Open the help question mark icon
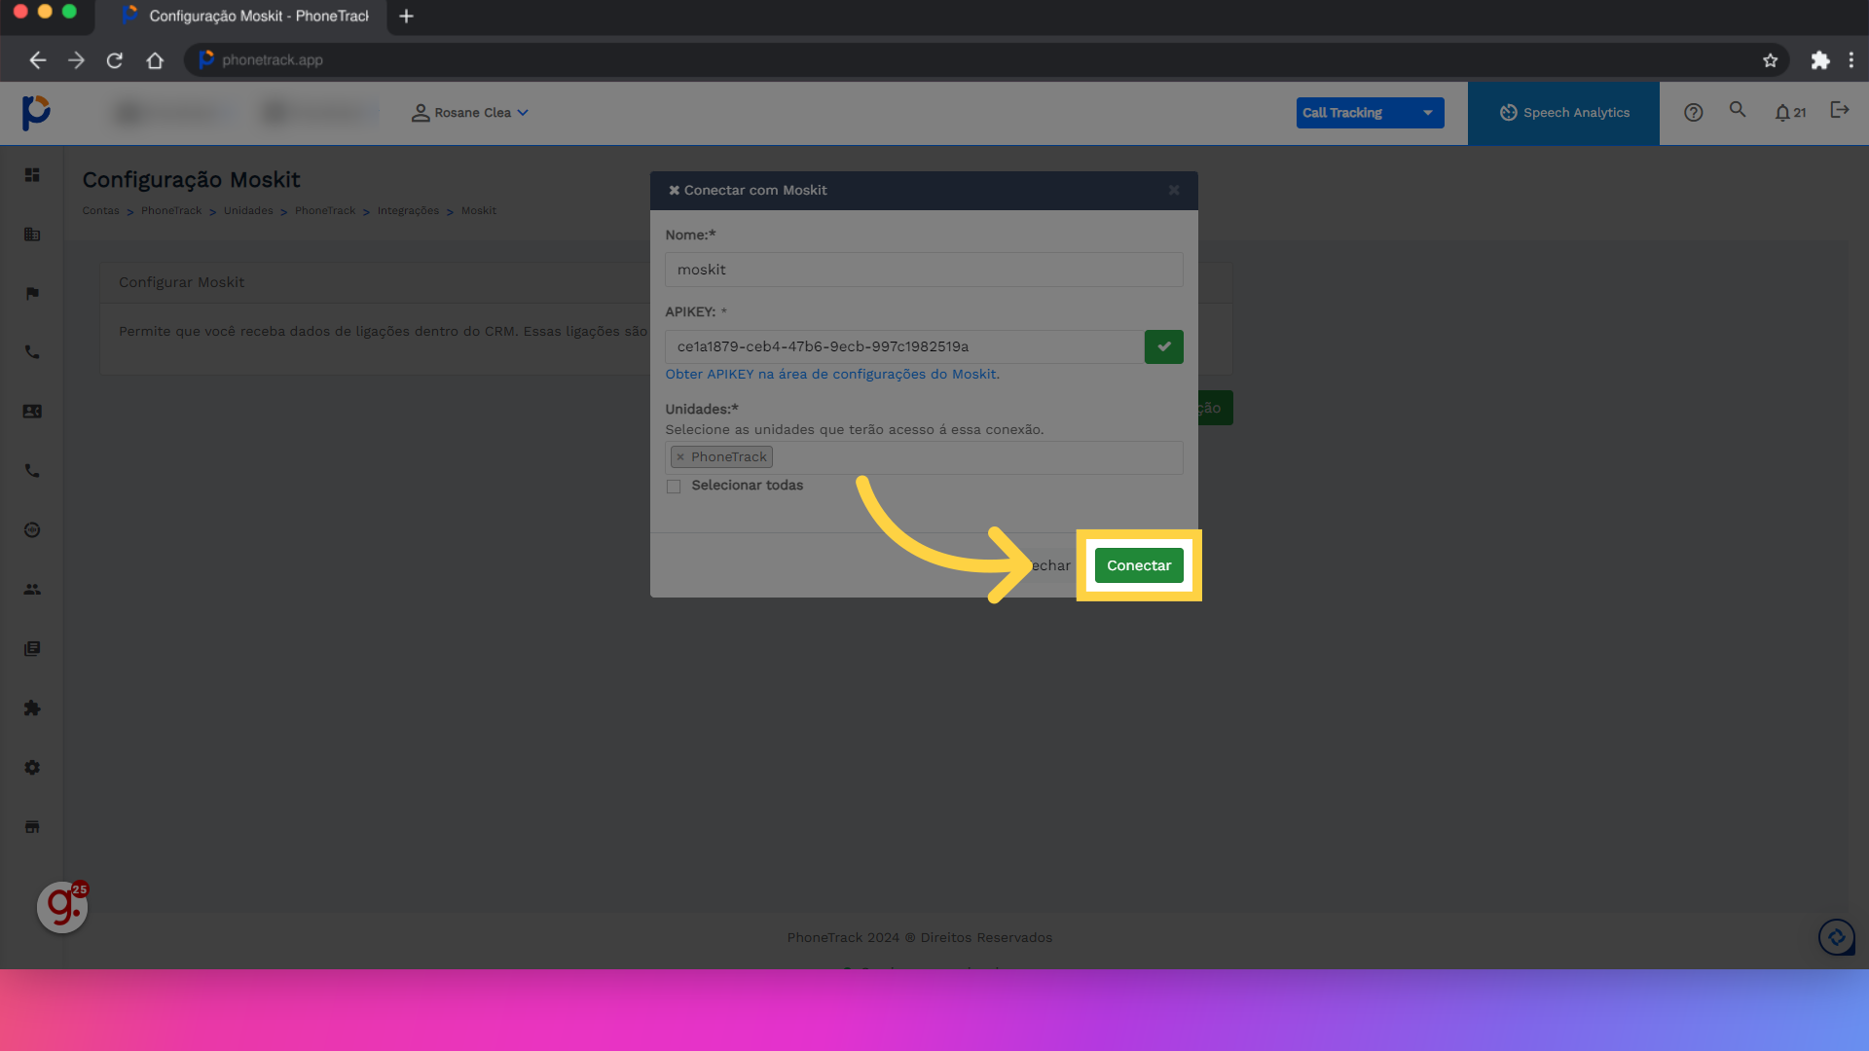 (x=1693, y=113)
